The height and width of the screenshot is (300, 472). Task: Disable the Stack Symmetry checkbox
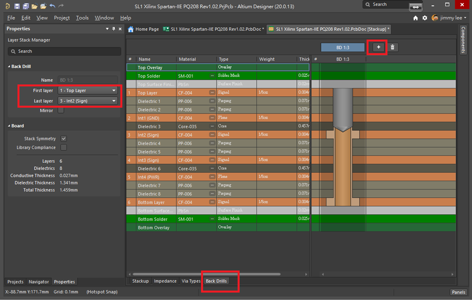pos(63,139)
